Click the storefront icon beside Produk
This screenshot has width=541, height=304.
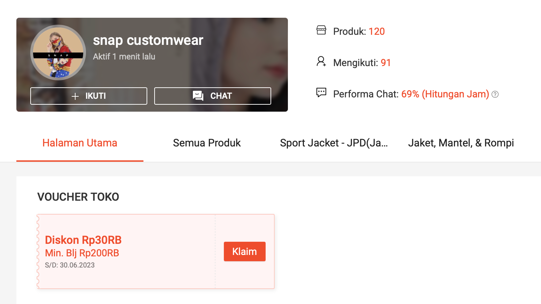tap(321, 30)
